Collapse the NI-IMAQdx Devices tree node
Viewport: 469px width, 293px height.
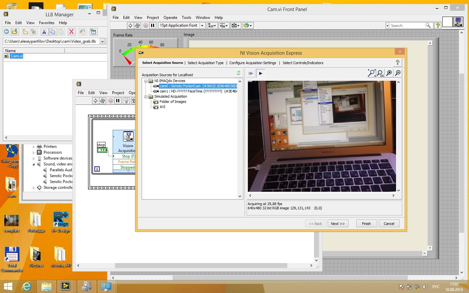pyautogui.click(x=146, y=81)
